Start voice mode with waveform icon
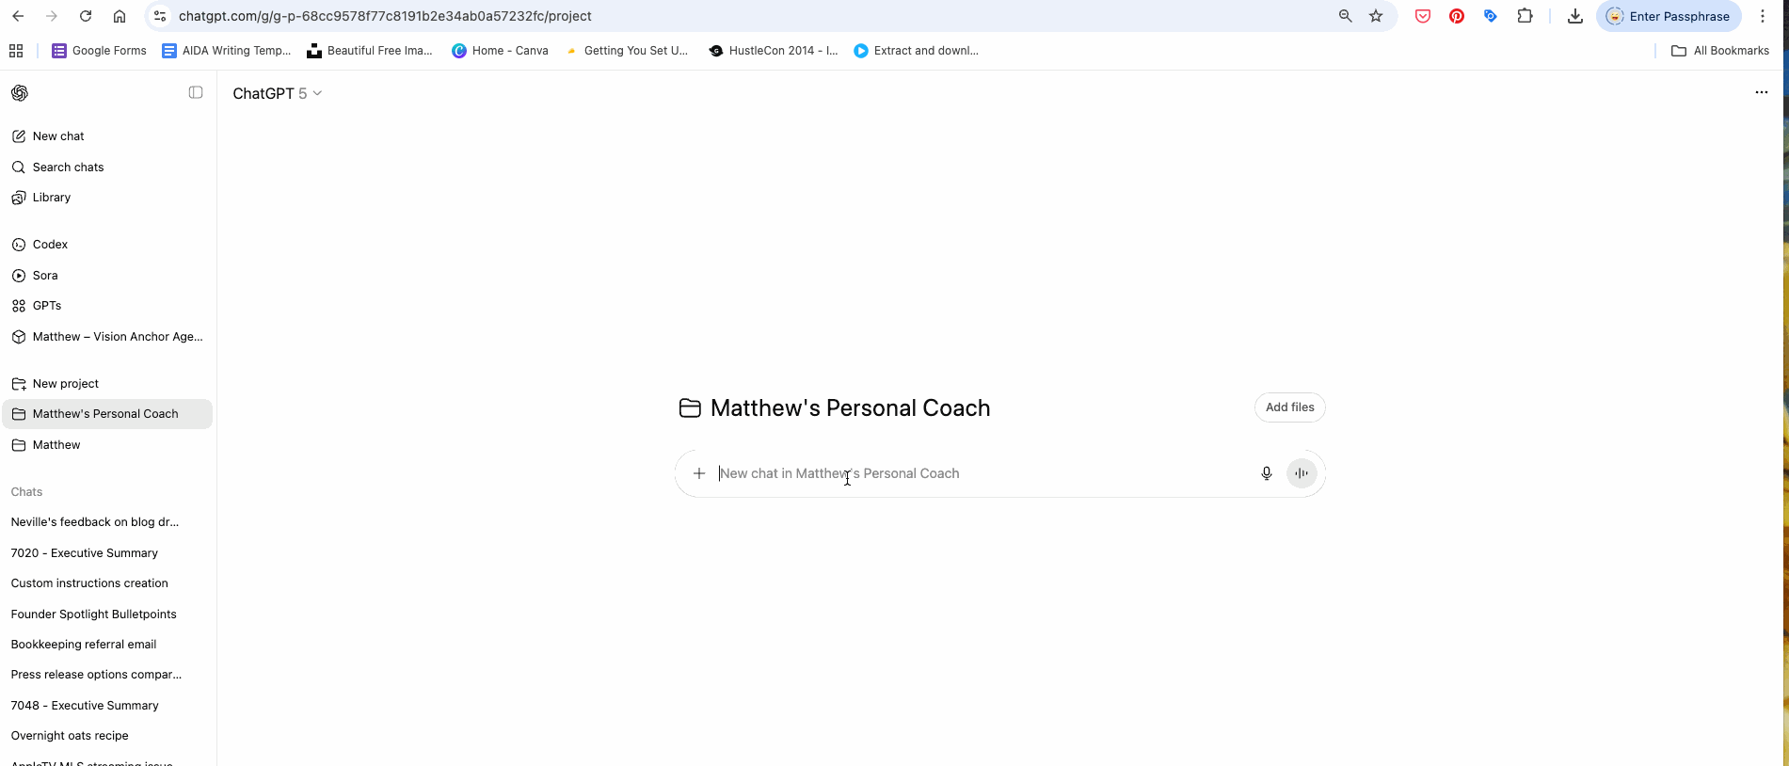The width and height of the screenshot is (1789, 766). pyautogui.click(x=1302, y=473)
